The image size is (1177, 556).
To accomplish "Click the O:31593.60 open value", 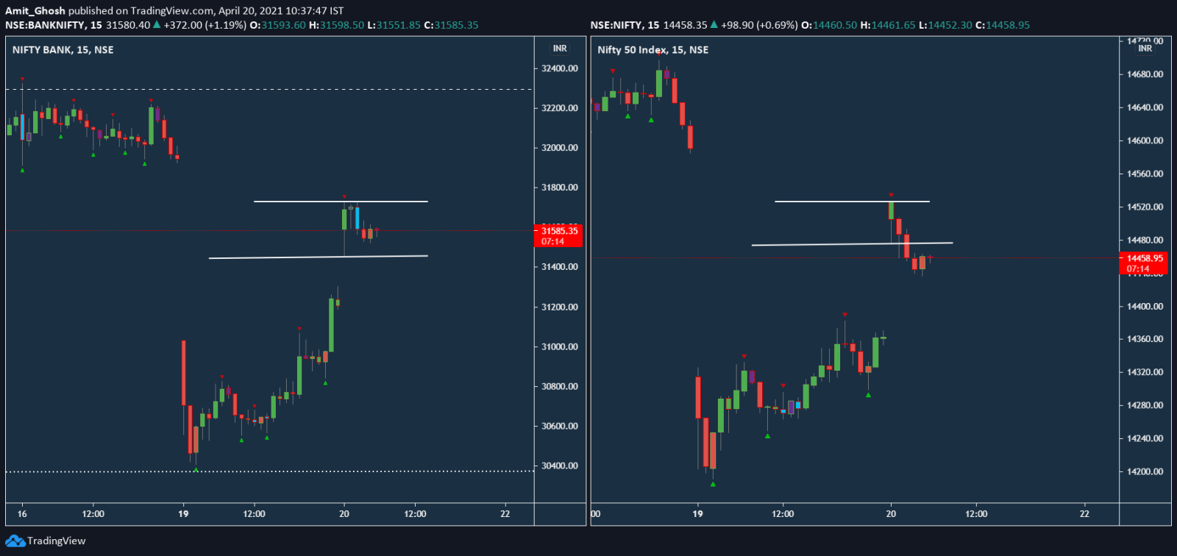I will (277, 25).
